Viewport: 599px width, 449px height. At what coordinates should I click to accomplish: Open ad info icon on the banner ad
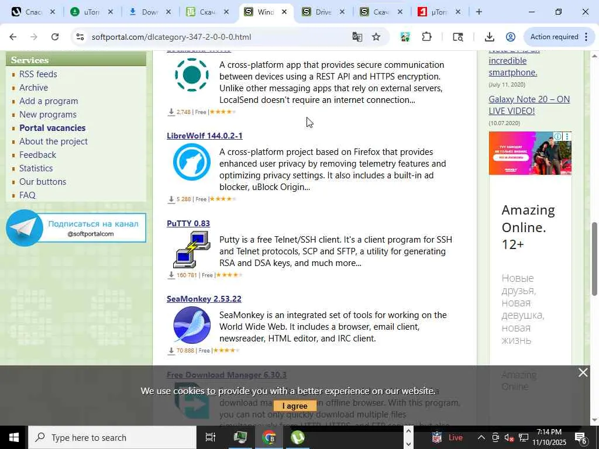[x=557, y=136]
